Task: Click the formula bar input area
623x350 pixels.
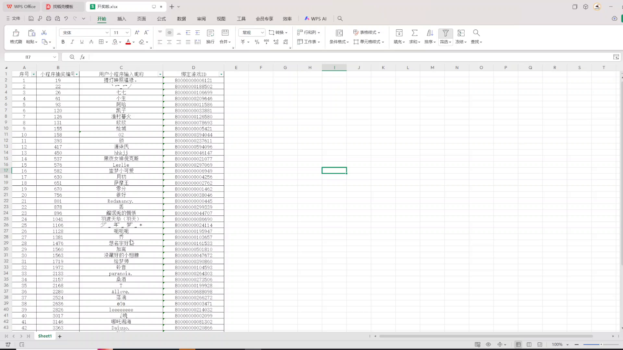Action: tap(350, 57)
